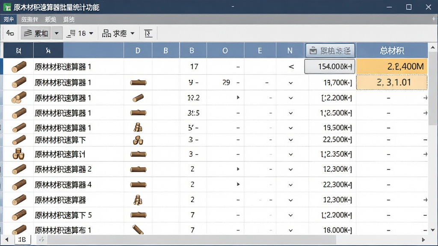Open the dropdown arrow next to the 累加 button
The width and height of the screenshot is (438, 246).
click(57, 33)
